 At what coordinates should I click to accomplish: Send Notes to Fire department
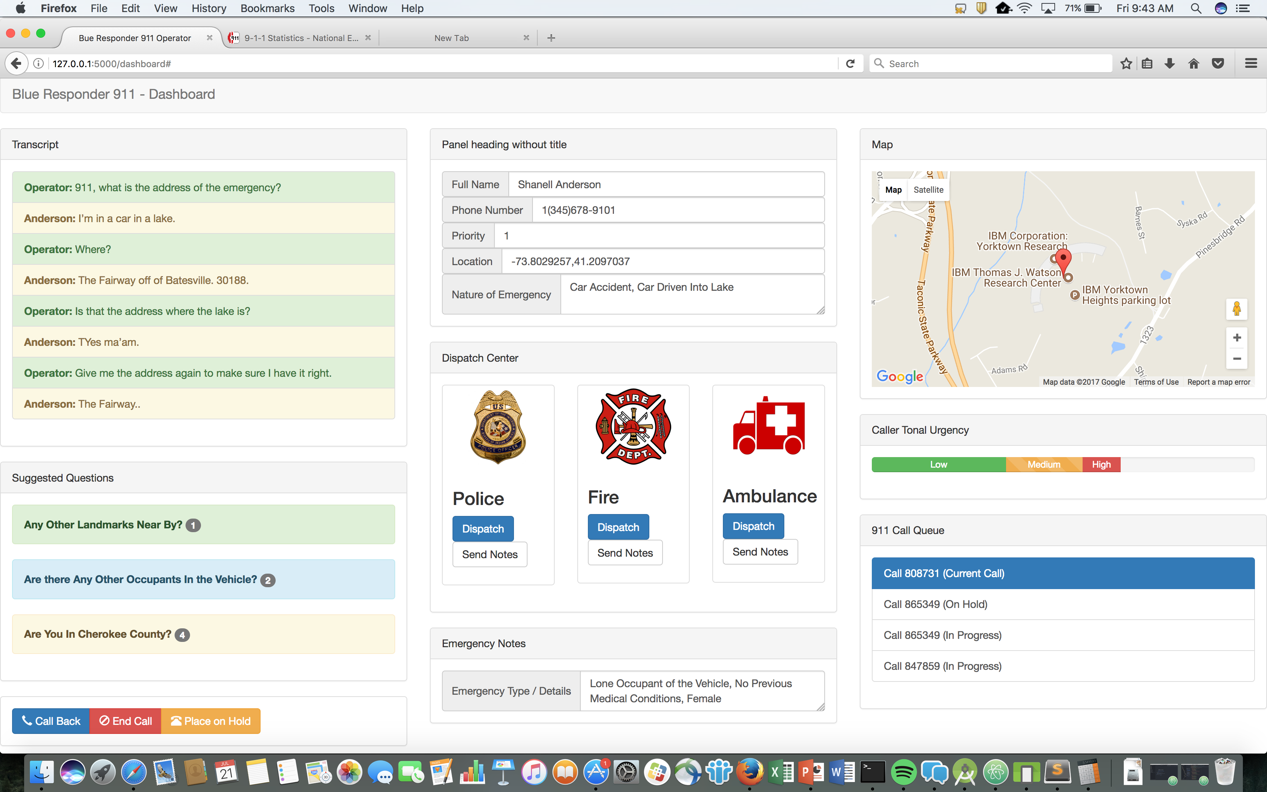pos(624,553)
